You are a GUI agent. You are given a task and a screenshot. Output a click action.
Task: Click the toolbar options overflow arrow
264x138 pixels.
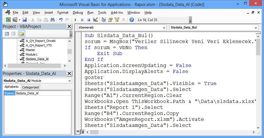(x=190, y=20)
